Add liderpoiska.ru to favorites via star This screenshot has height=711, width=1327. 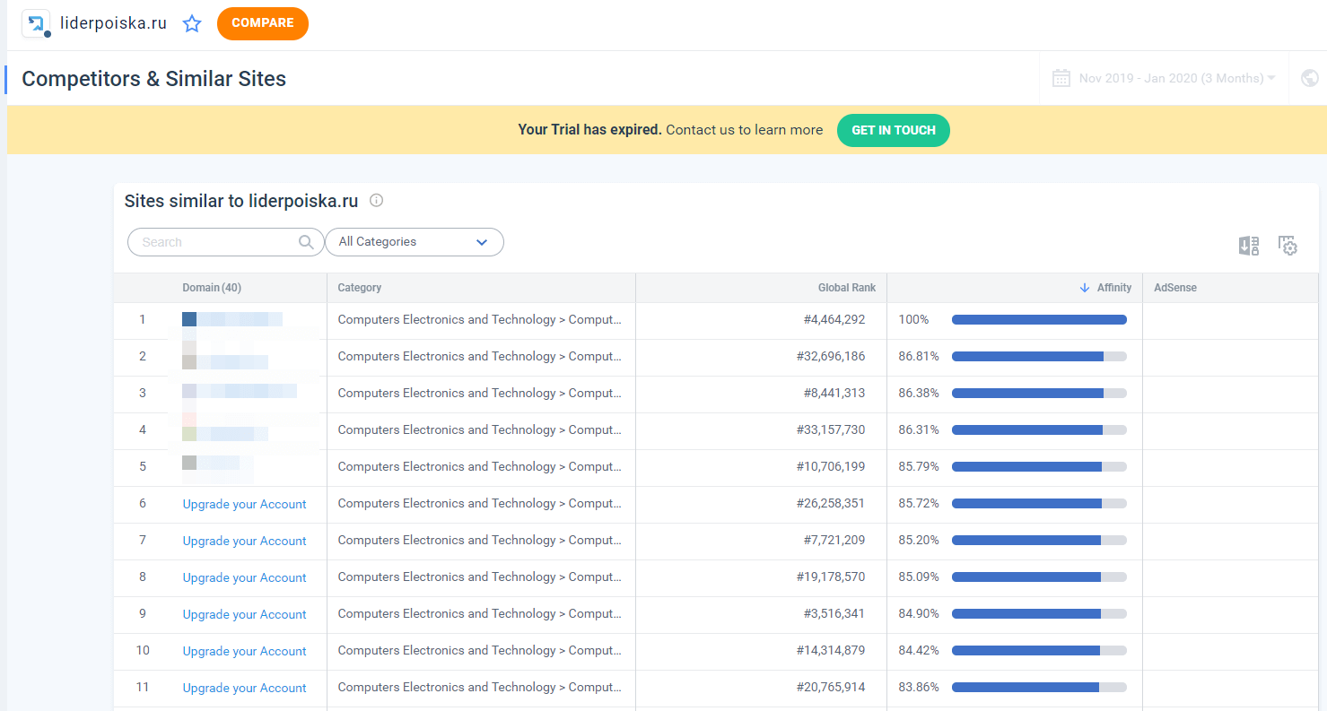[192, 24]
